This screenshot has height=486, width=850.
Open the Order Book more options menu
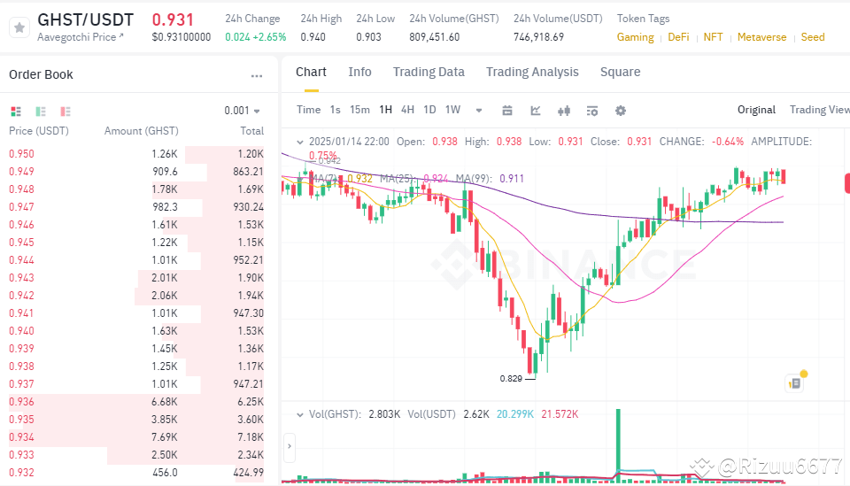point(257,76)
